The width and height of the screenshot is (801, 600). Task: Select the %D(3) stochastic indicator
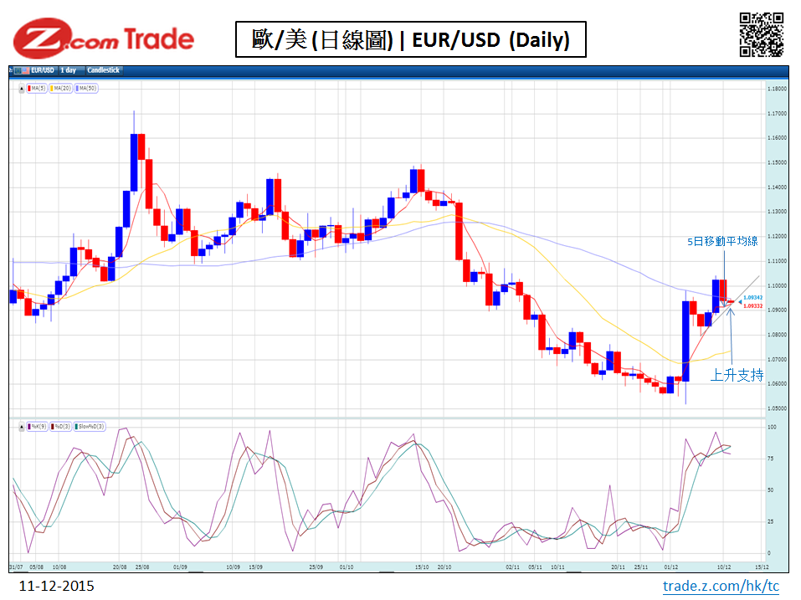[63, 426]
